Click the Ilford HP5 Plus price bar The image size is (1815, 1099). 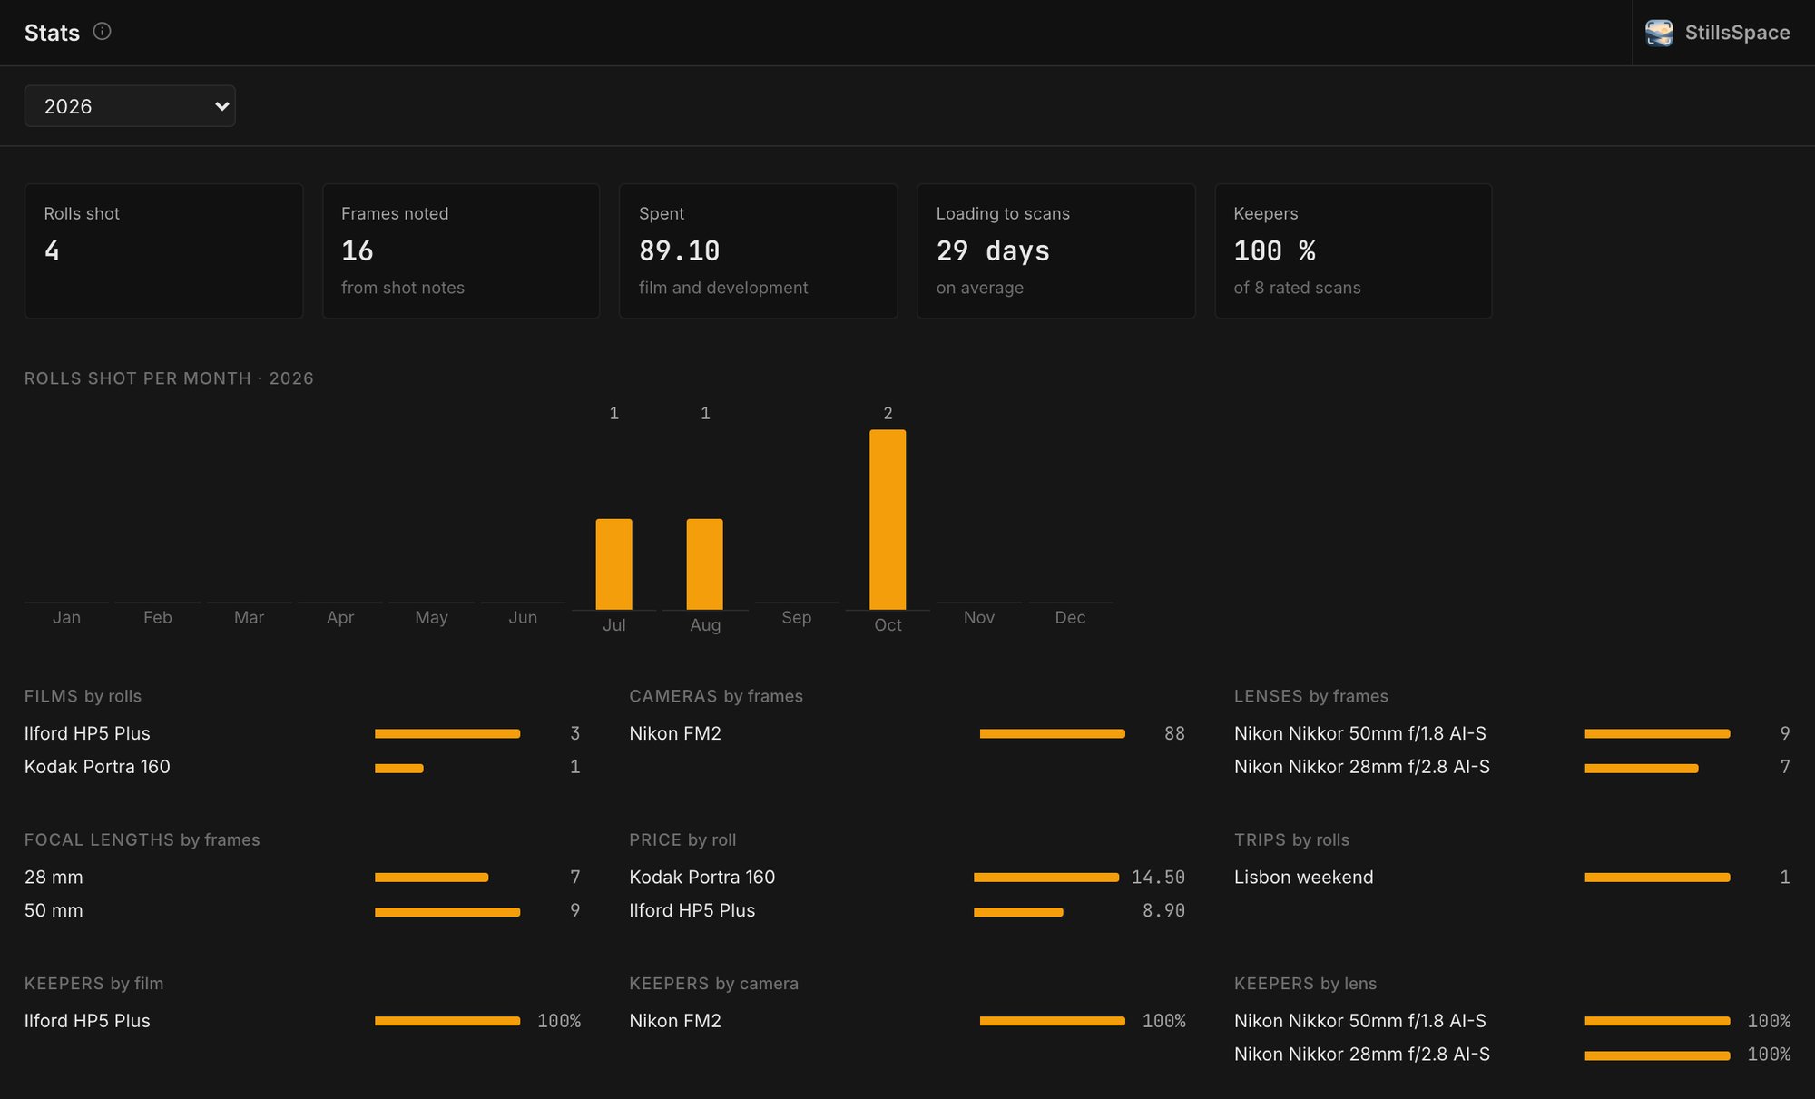tap(1018, 912)
